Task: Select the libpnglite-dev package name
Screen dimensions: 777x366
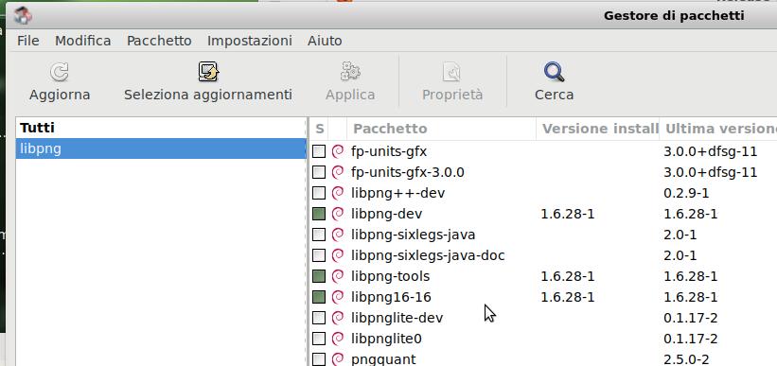Action: [397, 318]
